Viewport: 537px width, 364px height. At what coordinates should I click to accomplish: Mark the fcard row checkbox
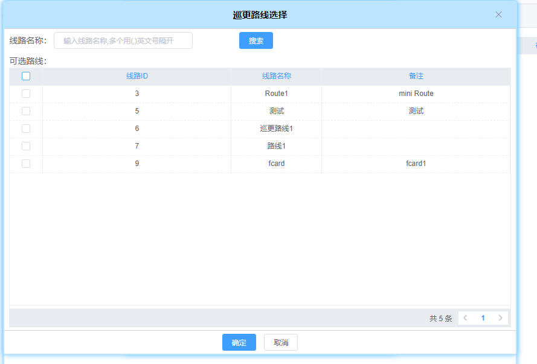coord(26,164)
